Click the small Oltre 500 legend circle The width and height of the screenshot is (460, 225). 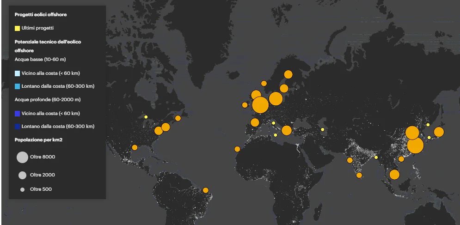pyautogui.click(x=22, y=189)
